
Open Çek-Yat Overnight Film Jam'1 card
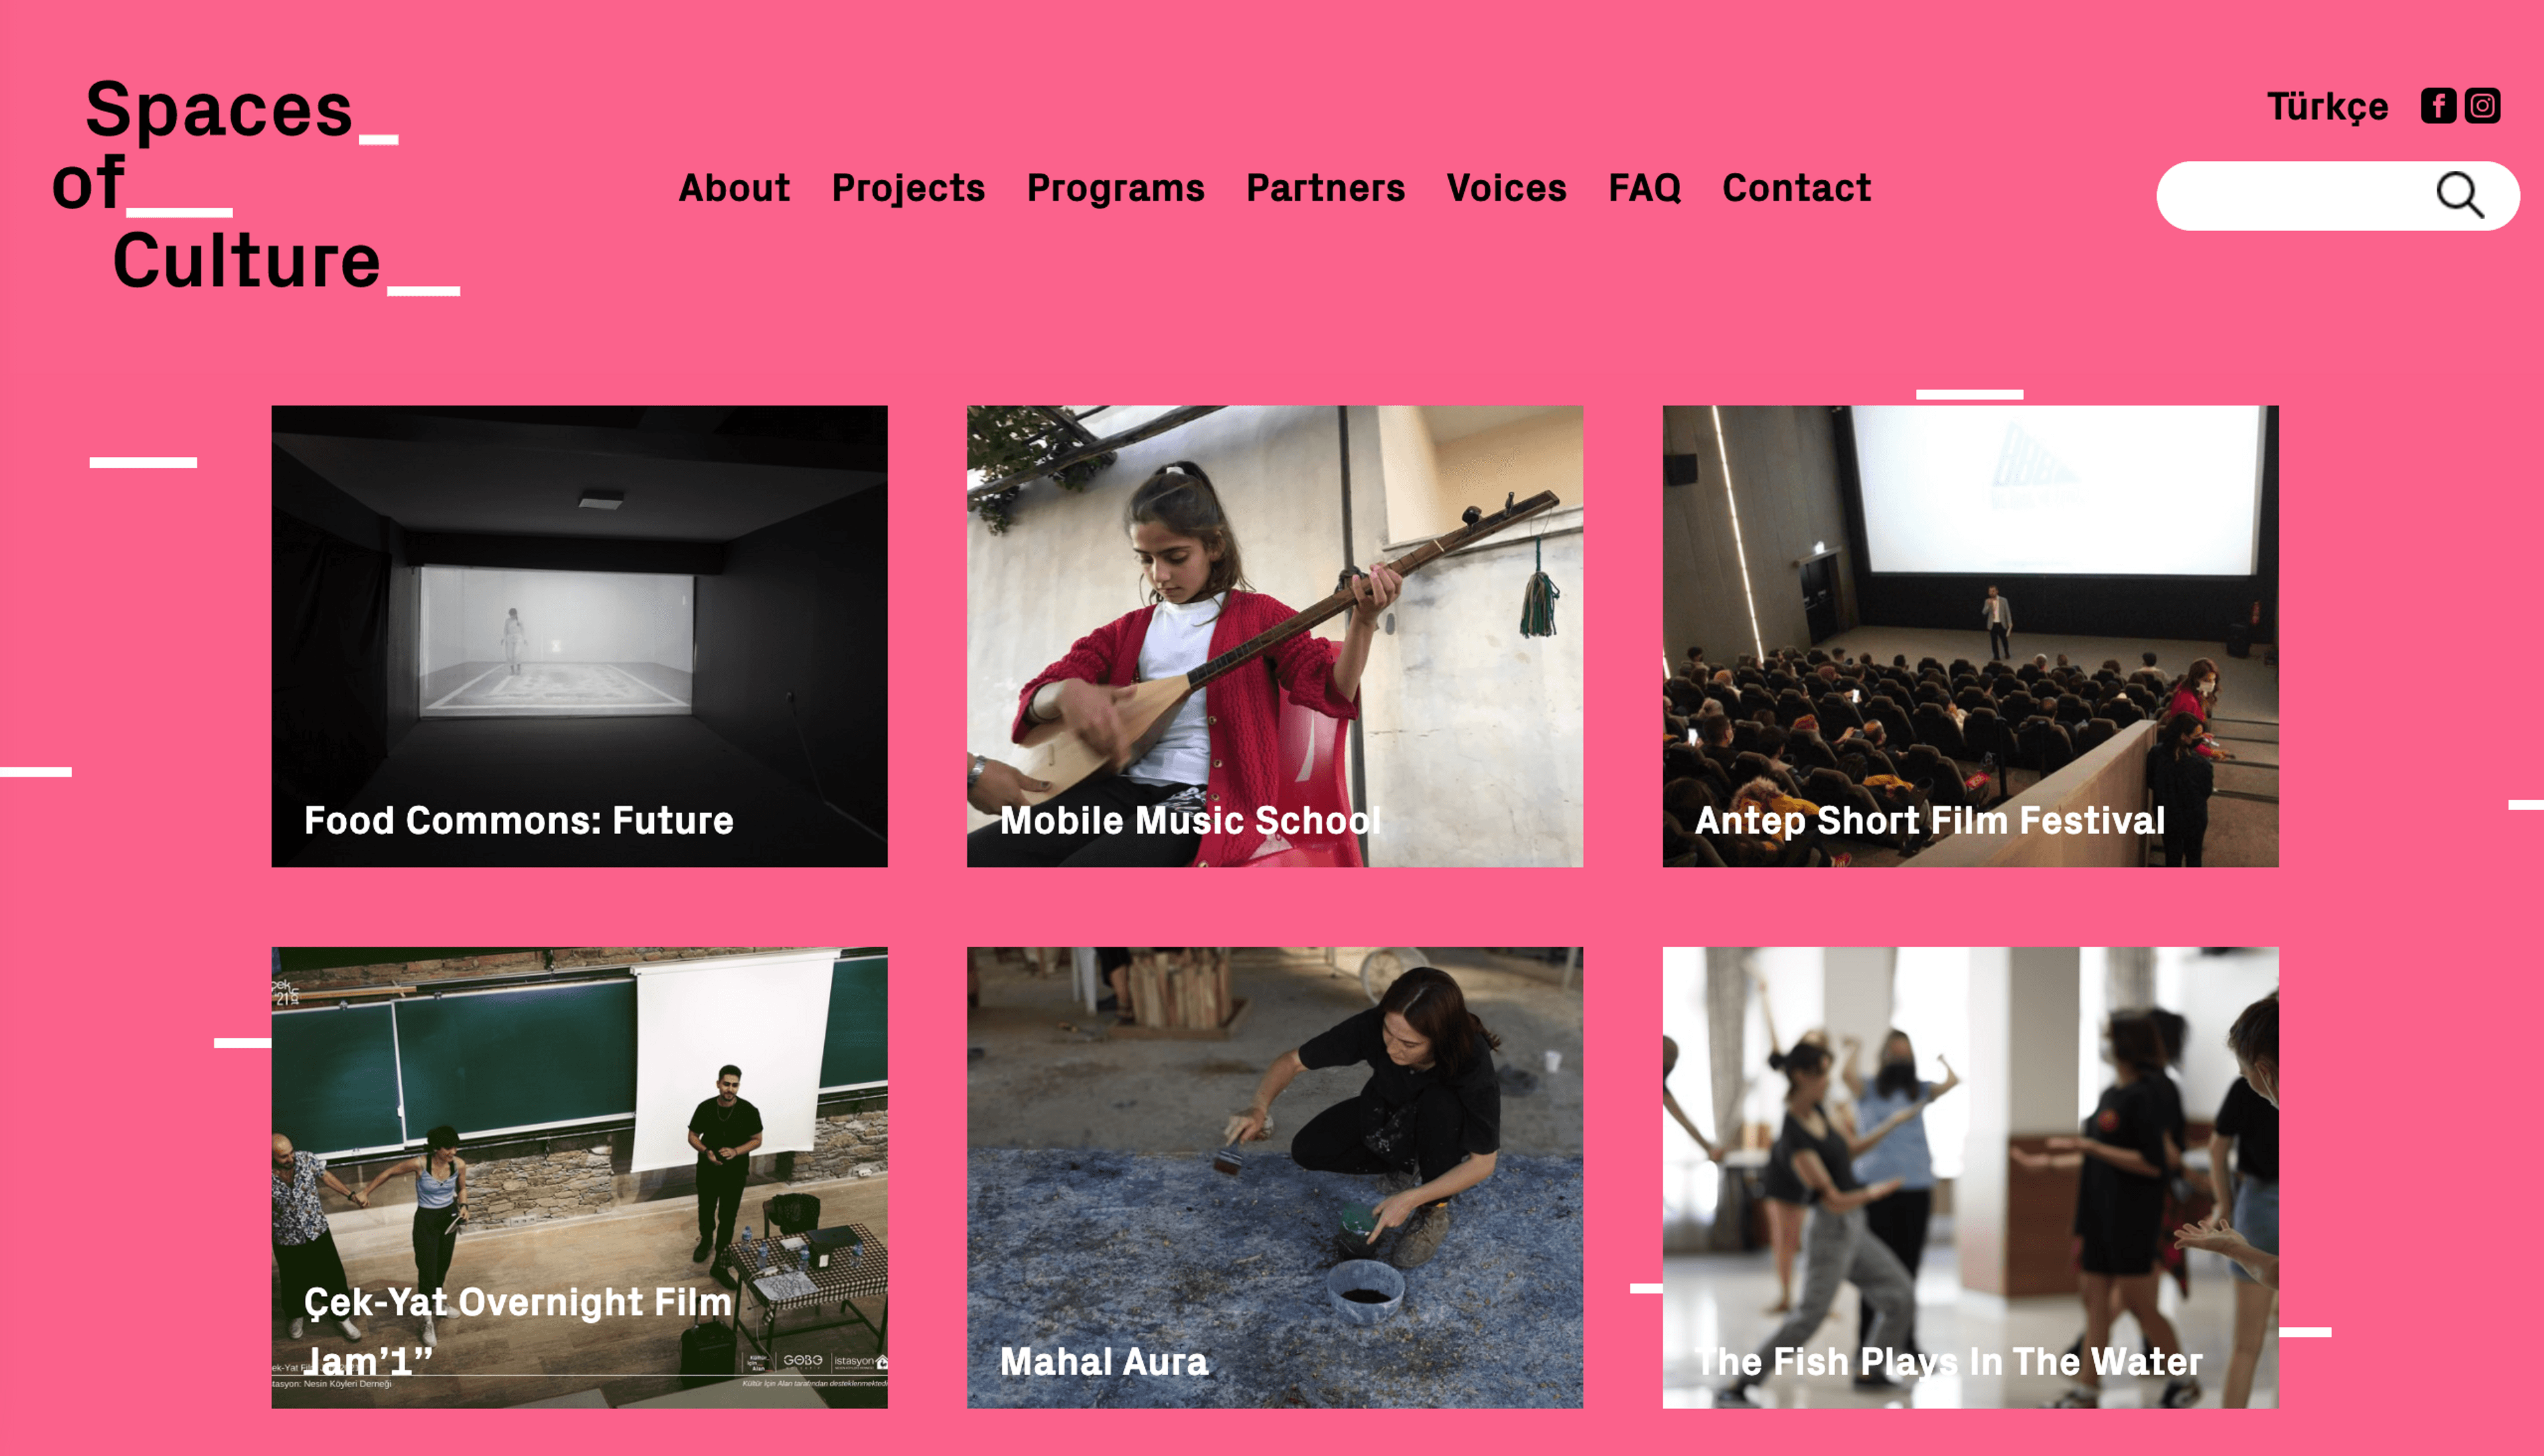click(x=579, y=1177)
